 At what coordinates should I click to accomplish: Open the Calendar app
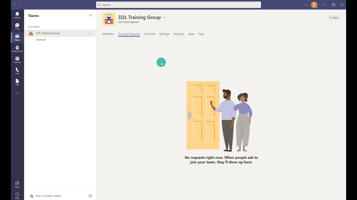(17, 60)
